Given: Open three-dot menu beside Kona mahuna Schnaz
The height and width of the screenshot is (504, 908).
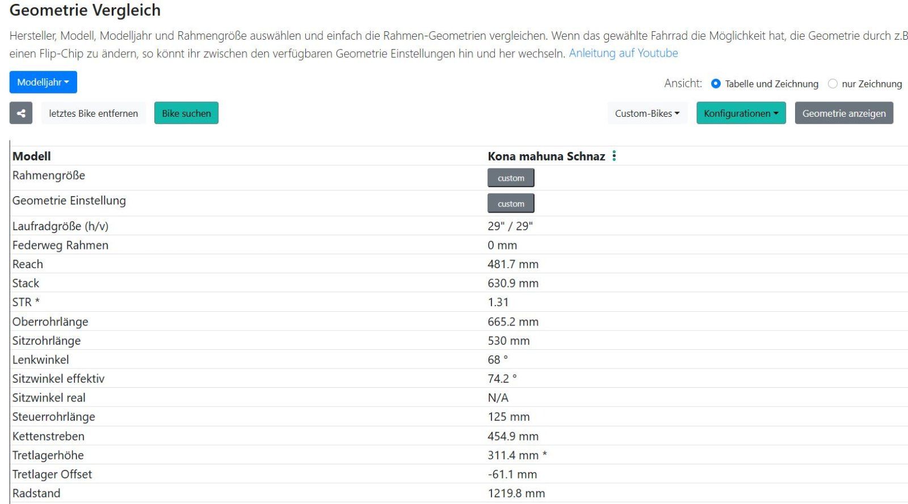Looking at the screenshot, I should [x=614, y=156].
